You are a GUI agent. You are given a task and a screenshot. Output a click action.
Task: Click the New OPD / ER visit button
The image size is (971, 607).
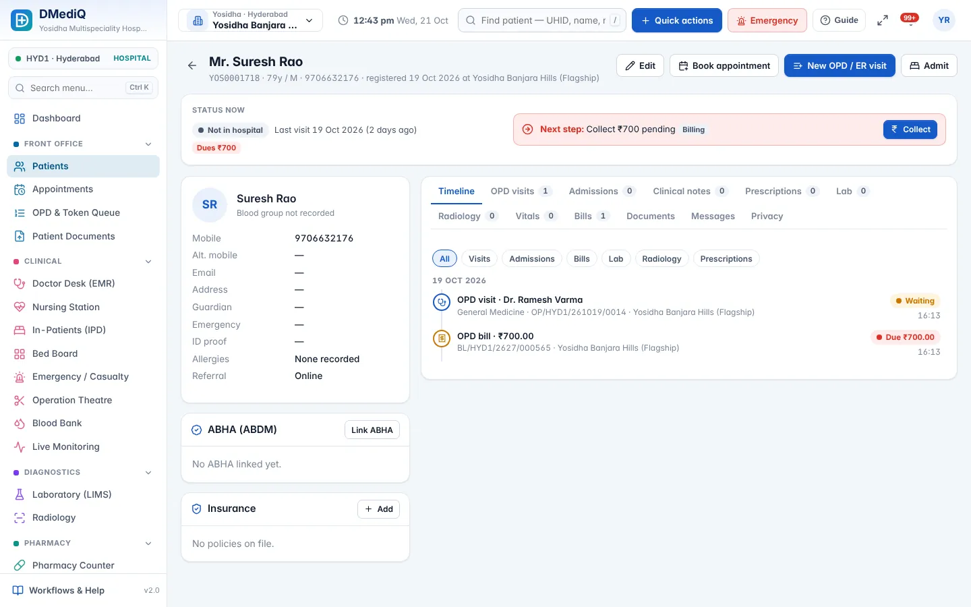click(840, 65)
